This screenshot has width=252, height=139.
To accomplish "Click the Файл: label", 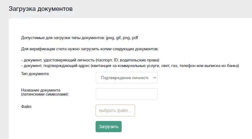I will (x=26, y=106).
